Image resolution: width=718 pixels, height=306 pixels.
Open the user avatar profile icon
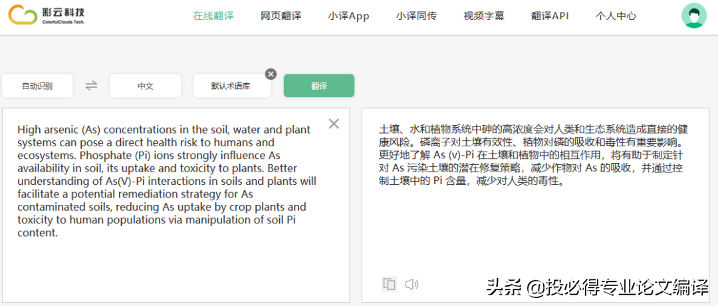pyautogui.click(x=694, y=16)
